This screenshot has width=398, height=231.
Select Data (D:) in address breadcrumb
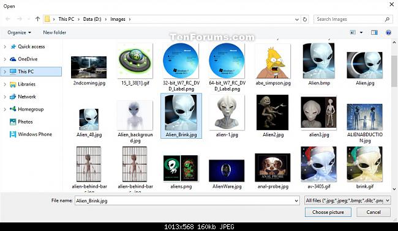point(92,20)
